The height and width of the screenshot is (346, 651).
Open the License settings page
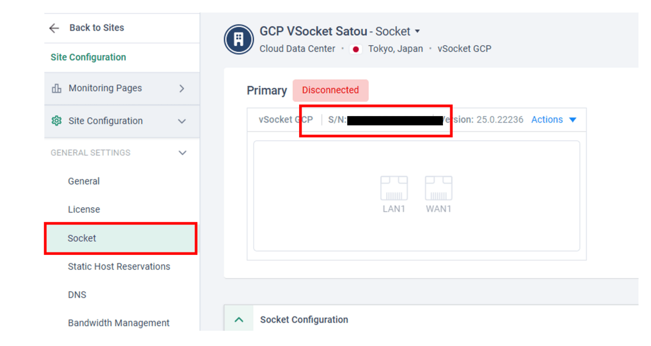click(x=84, y=209)
